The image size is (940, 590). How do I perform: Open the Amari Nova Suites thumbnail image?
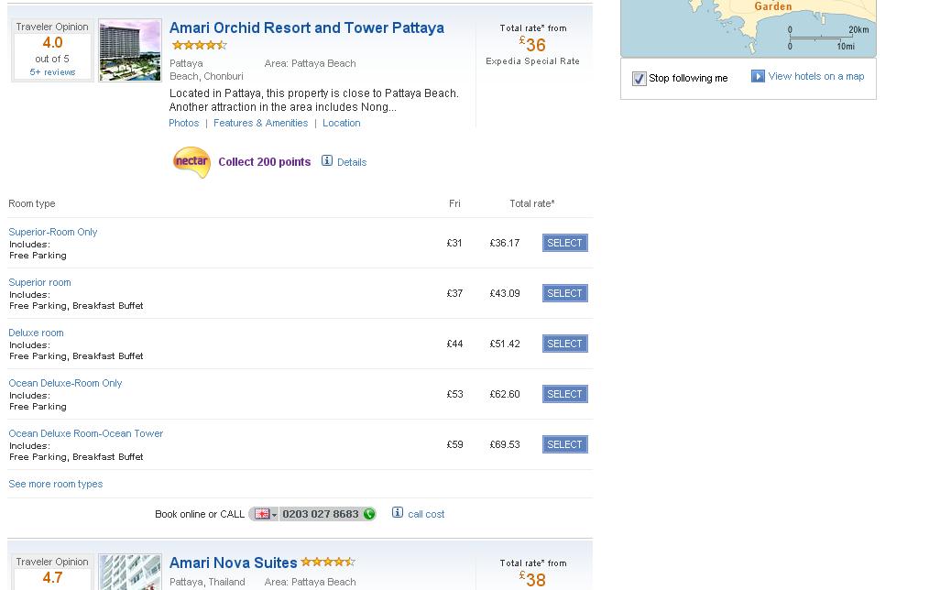coord(130,572)
